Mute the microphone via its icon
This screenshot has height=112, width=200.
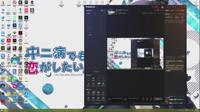pyautogui.click(x=109, y=98)
